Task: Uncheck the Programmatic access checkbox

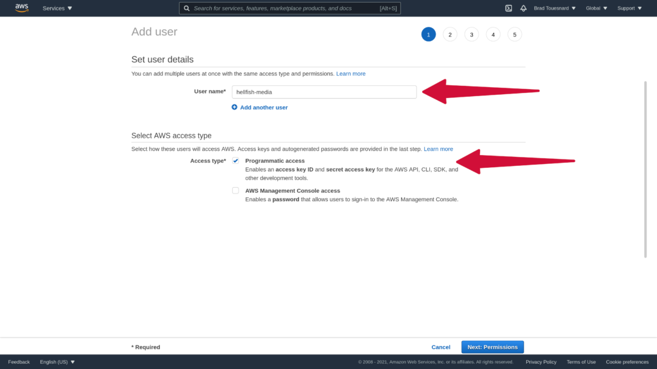Action: (235, 161)
